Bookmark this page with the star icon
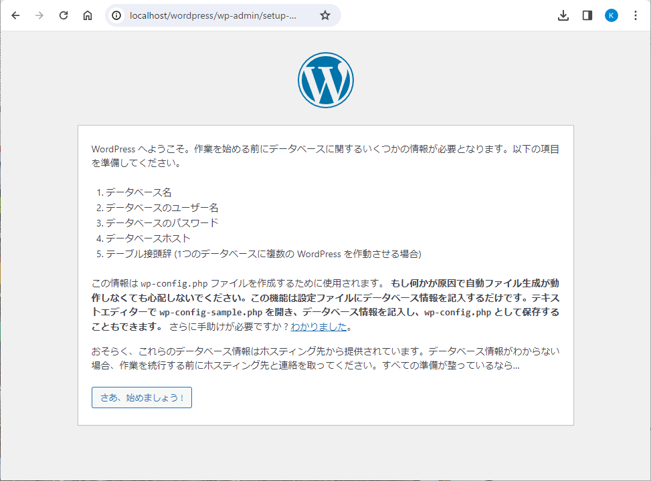 [x=325, y=15]
